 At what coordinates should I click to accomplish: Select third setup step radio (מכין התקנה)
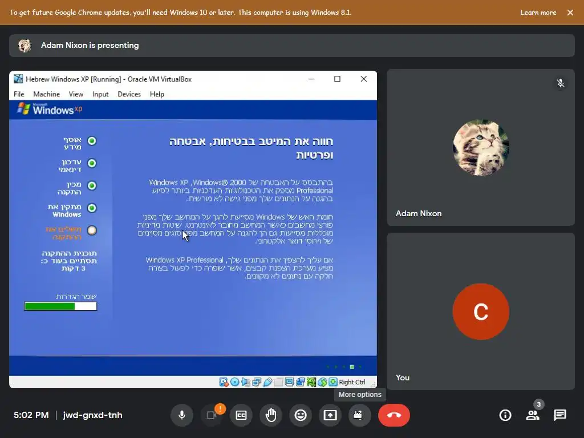(92, 185)
